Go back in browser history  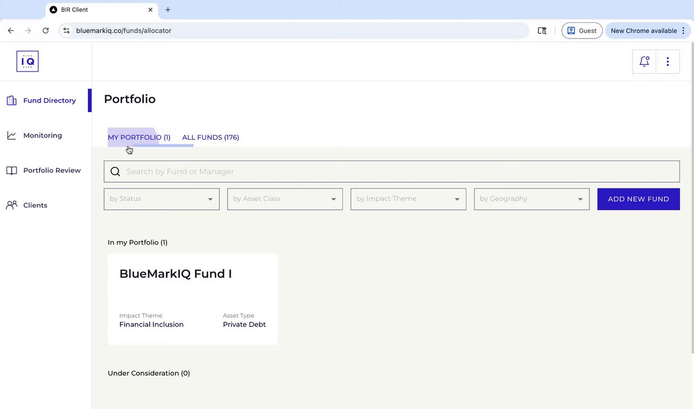pos(11,31)
